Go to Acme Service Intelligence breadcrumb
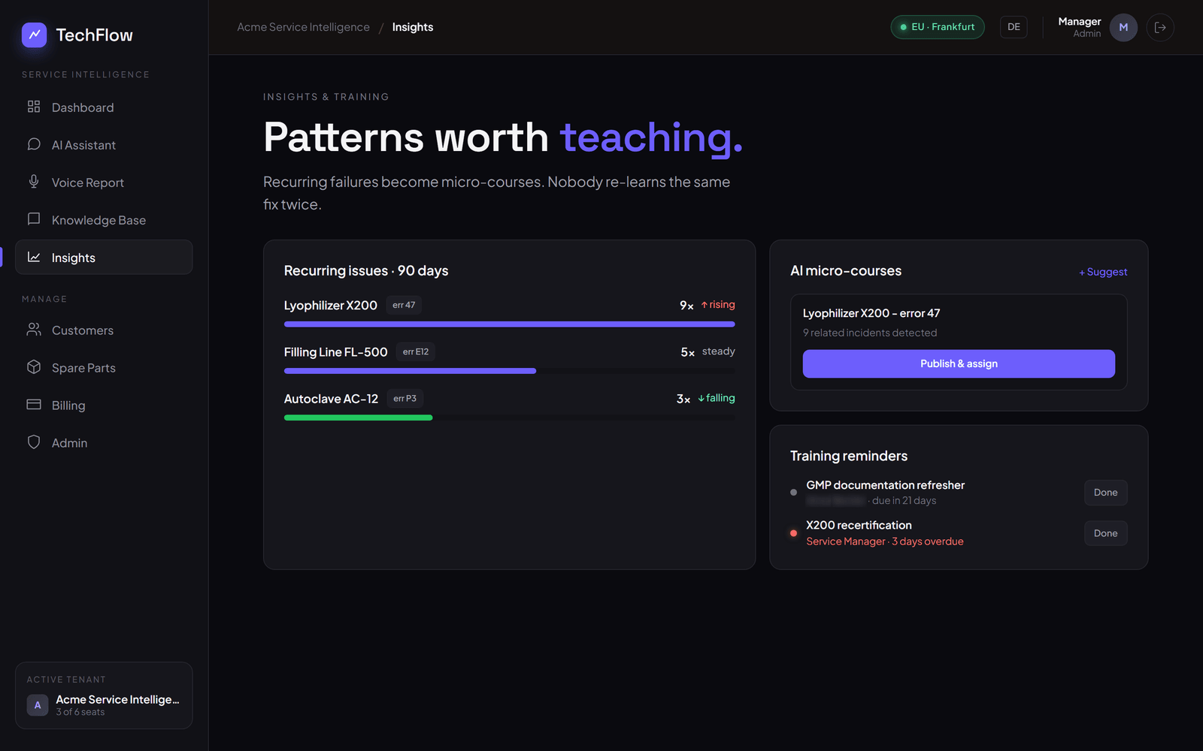Viewport: 1203px width, 751px height. click(x=303, y=27)
